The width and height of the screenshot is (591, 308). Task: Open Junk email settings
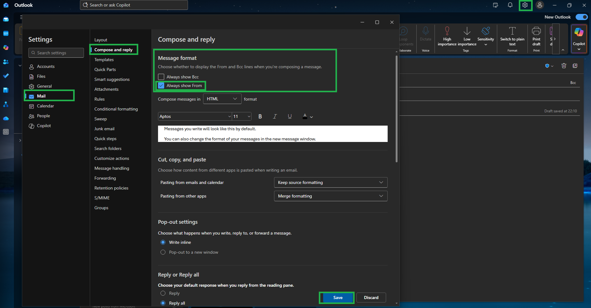pyautogui.click(x=104, y=129)
